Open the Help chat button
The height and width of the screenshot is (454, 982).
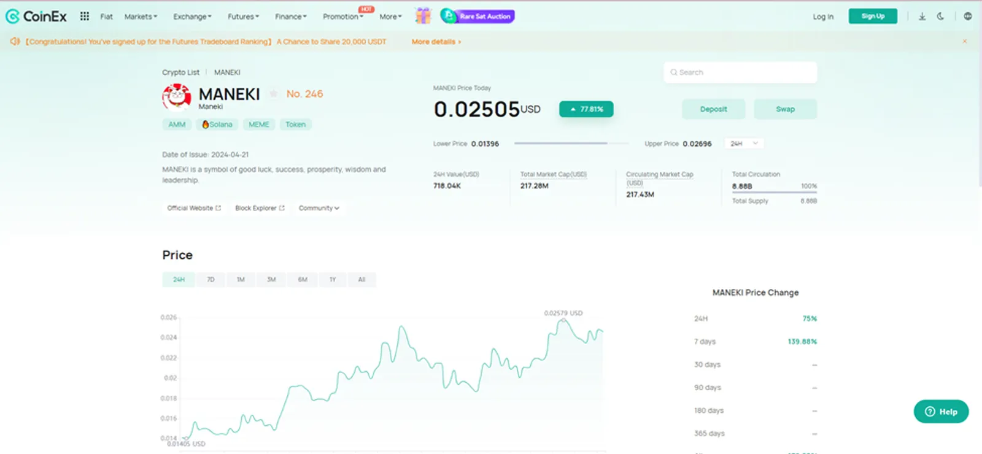(x=941, y=412)
